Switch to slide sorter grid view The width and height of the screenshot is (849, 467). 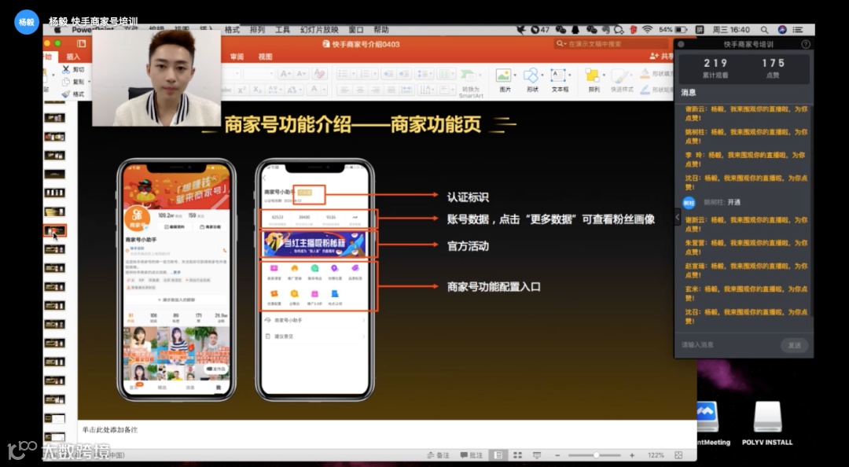click(x=517, y=455)
